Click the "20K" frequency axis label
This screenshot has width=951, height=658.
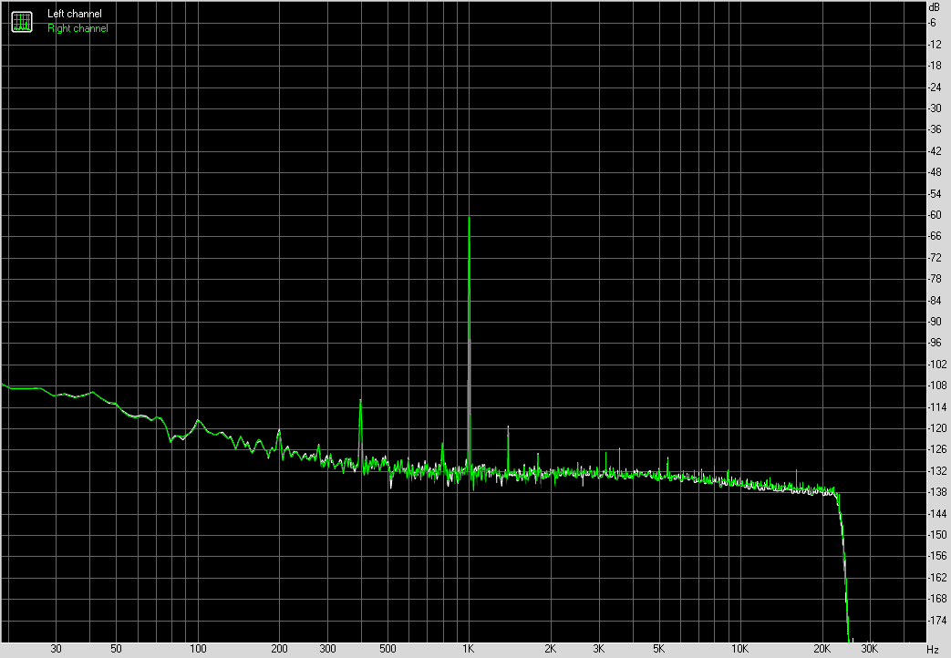[x=822, y=649]
